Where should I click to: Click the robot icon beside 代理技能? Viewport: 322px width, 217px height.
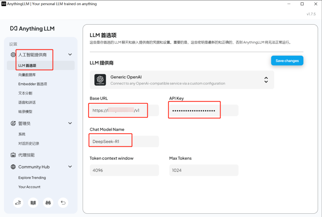tap(13, 155)
